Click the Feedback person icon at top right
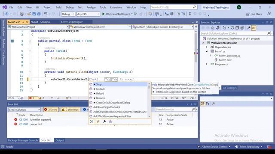The image size is (275, 154). (269, 14)
